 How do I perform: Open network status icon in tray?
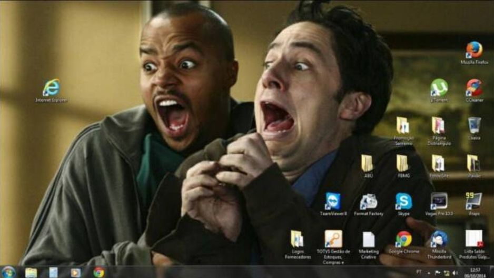click(x=447, y=273)
